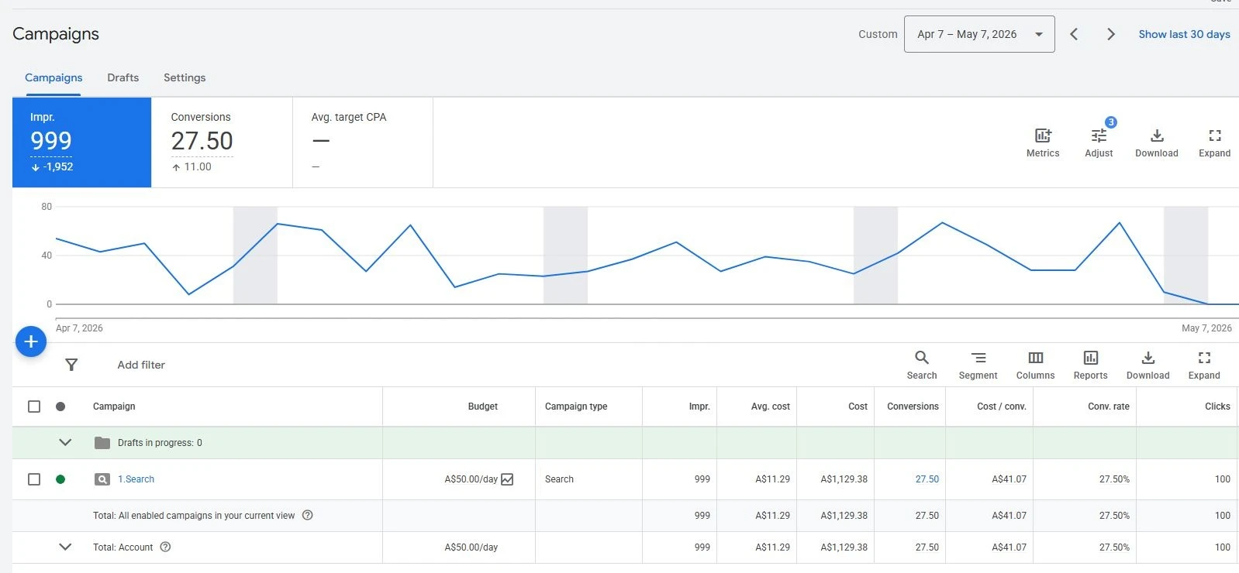Expand the chart with top Expand icon
1239x573 pixels.
click(1215, 136)
